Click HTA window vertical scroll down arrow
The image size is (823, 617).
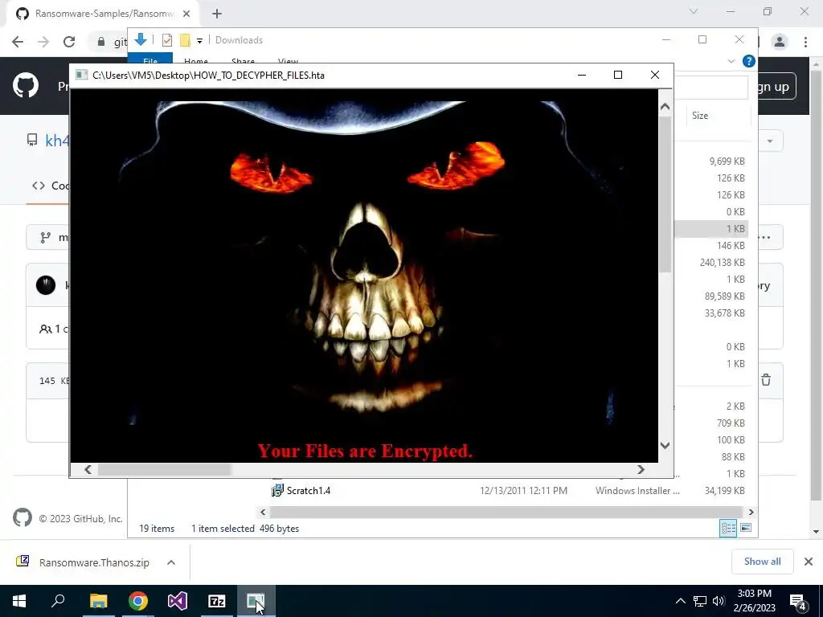click(665, 445)
